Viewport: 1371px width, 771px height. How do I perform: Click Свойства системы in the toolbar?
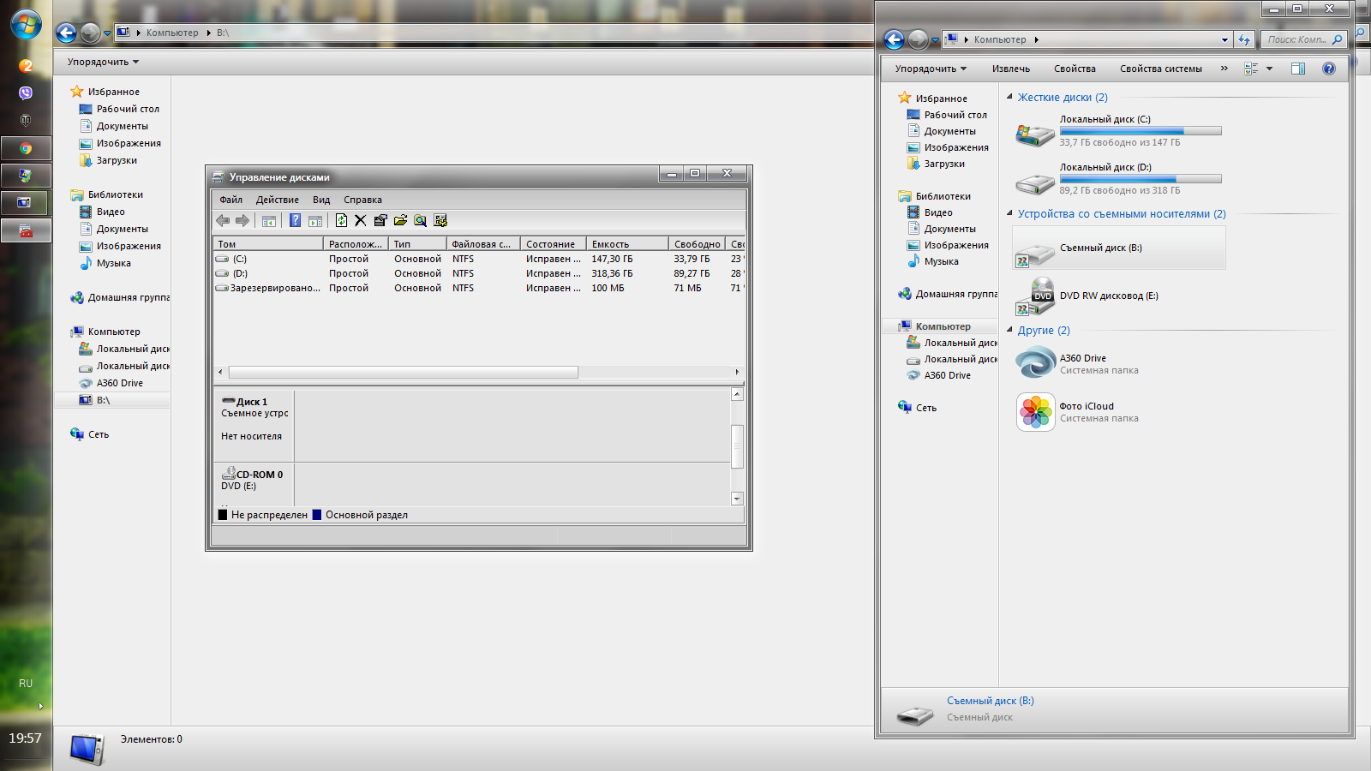1160,69
